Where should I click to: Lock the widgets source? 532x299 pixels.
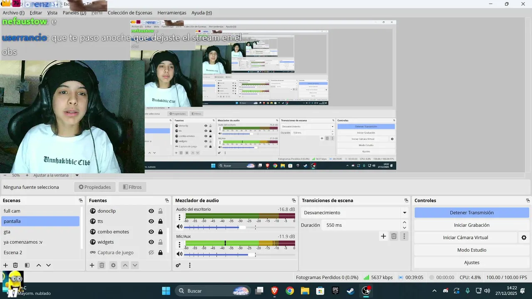tap(160, 242)
